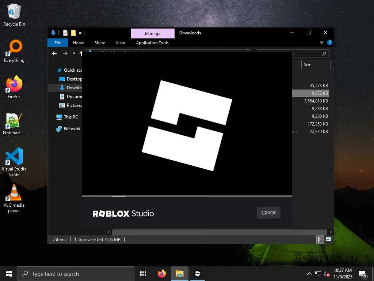Switch to large icons view layout
Screen dimensions: 374x281
[328, 239]
